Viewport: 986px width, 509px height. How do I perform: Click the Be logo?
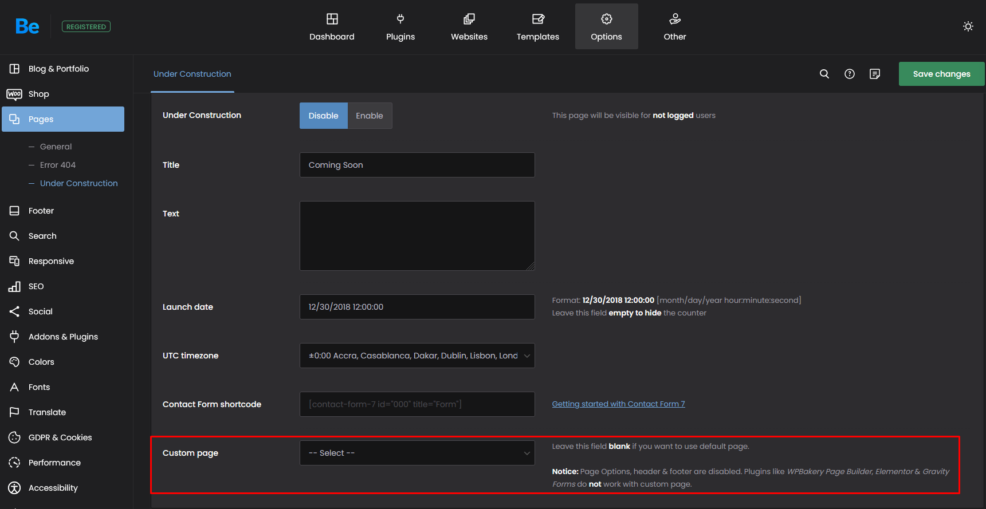[27, 26]
